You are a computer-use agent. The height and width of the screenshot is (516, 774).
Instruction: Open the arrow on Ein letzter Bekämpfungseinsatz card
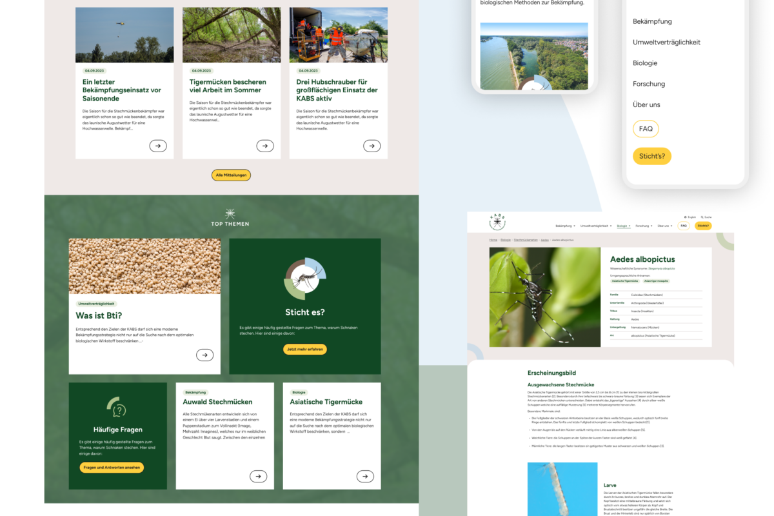coord(158,146)
